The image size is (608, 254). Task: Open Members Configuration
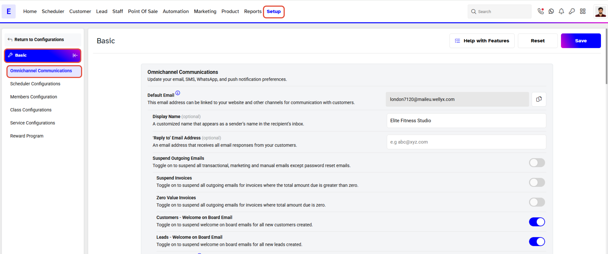(x=34, y=97)
